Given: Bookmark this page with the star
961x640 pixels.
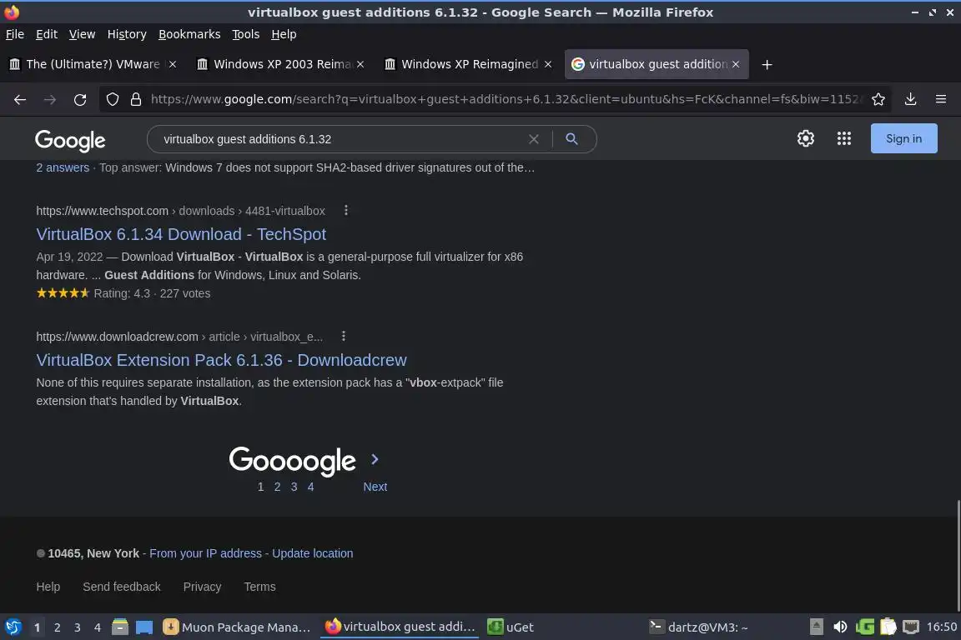Looking at the screenshot, I should (x=878, y=99).
